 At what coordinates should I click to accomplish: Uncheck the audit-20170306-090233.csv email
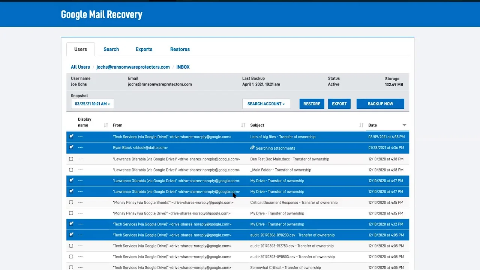click(x=71, y=235)
